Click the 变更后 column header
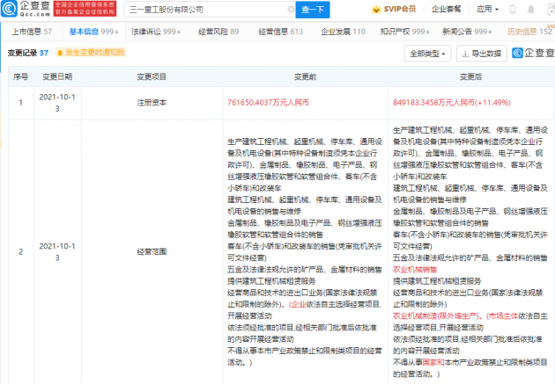The height and width of the screenshot is (384, 555). tap(470, 76)
